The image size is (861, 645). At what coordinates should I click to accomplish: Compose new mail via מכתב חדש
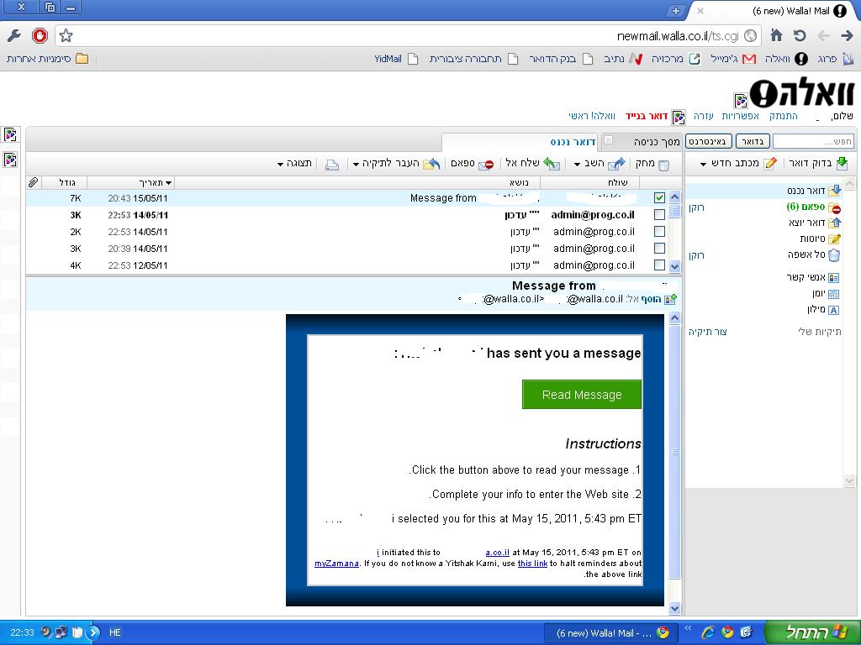(x=744, y=163)
